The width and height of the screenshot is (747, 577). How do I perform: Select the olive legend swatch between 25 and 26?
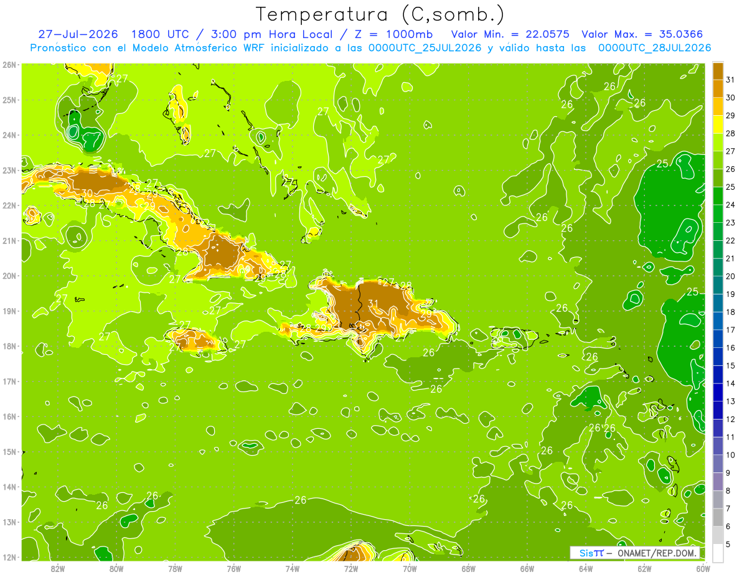pyautogui.click(x=718, y=177)
